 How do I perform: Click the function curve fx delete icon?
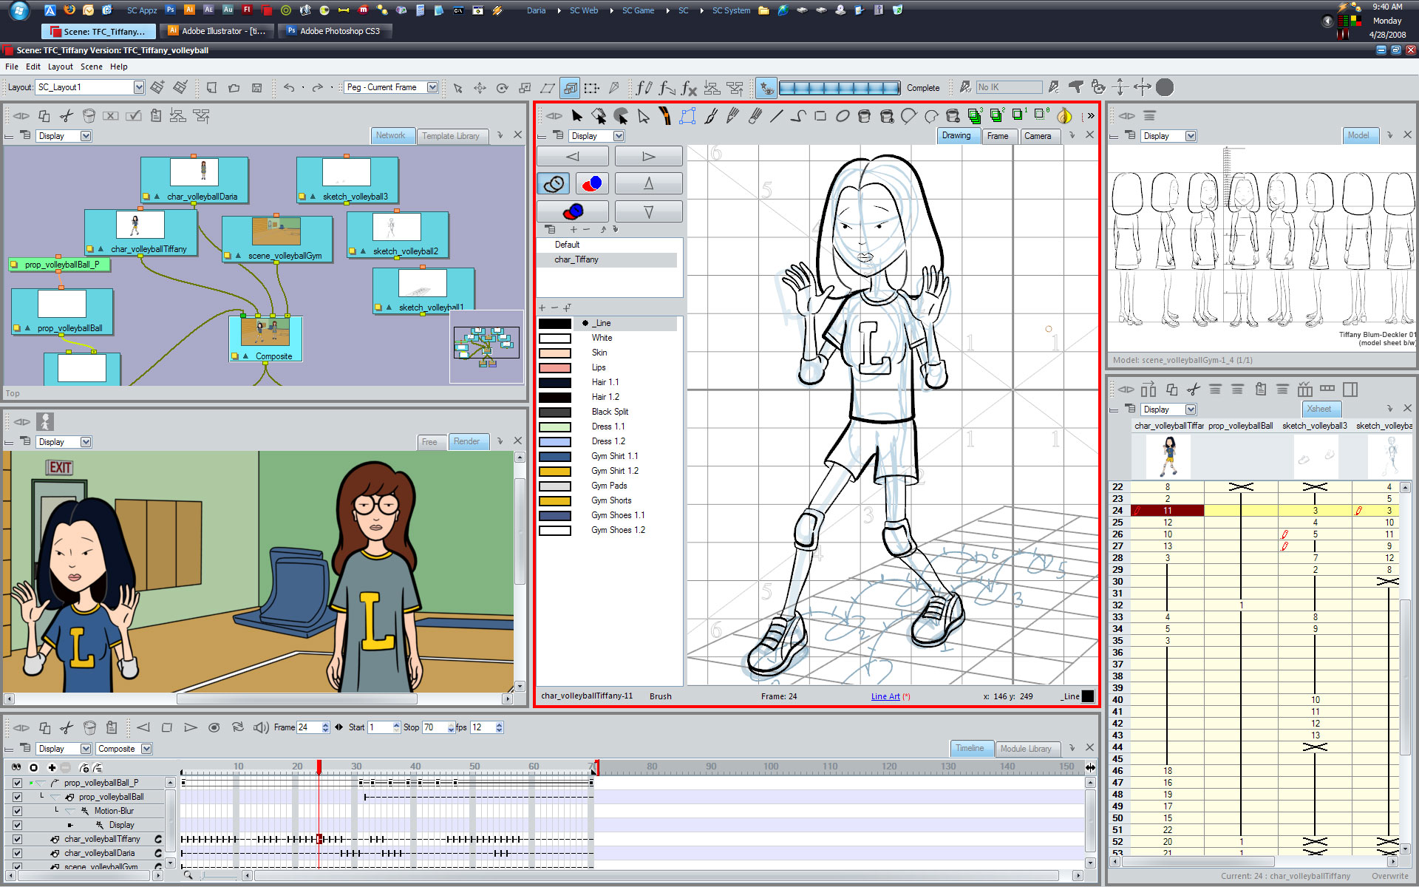(689, 88)
